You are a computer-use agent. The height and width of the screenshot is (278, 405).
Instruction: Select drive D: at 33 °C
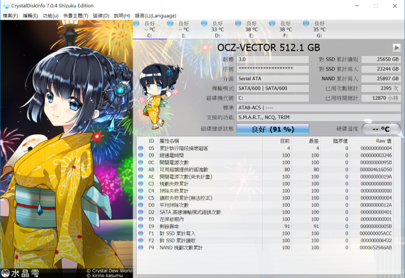(218, 29)
